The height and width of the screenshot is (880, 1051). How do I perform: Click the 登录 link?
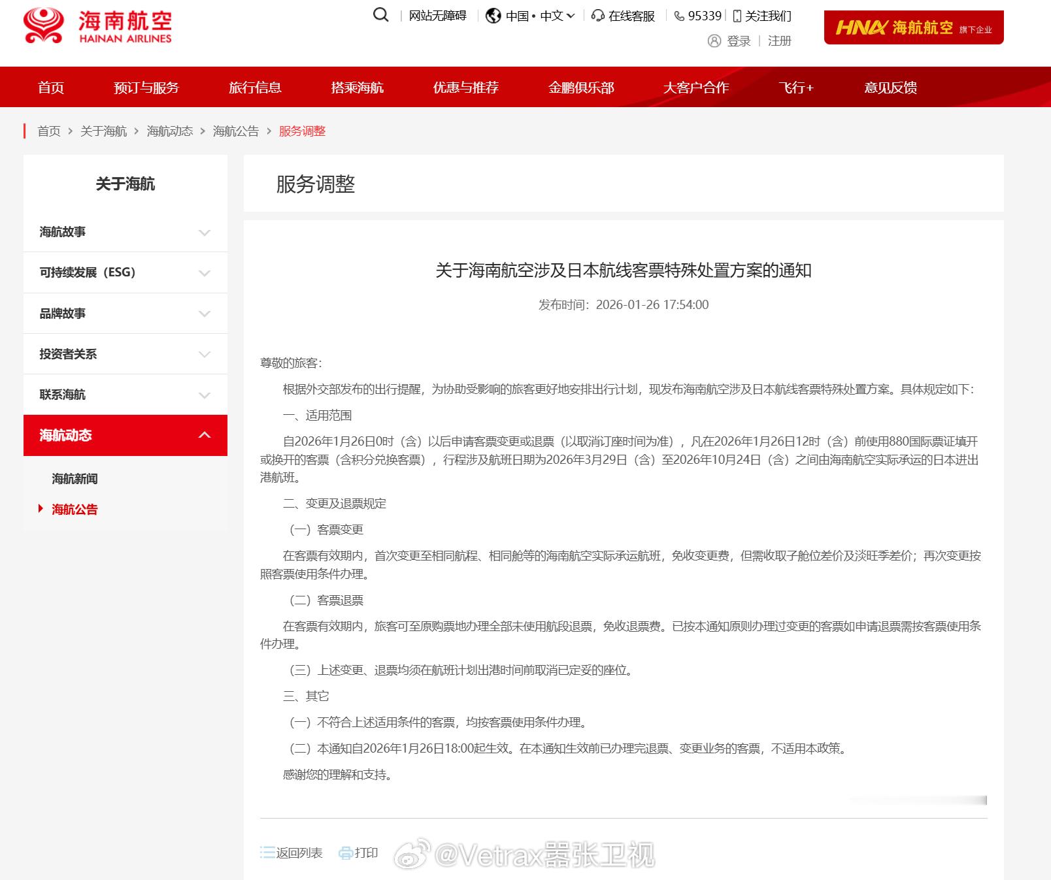739,41
